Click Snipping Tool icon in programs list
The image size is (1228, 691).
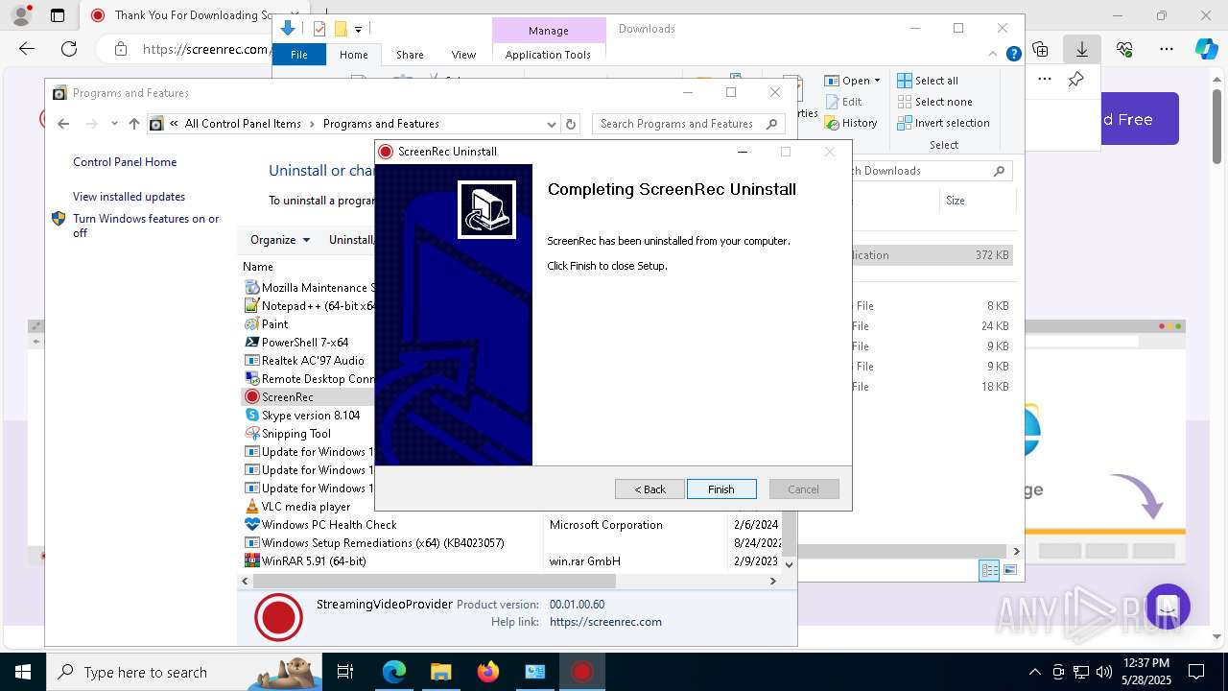[252, 434]
